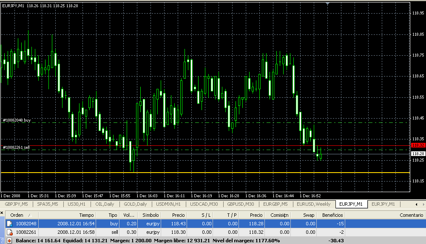Click the sell order icon for 10082261
The width and height of the screenshot is (426, 244).
[9, 233]
